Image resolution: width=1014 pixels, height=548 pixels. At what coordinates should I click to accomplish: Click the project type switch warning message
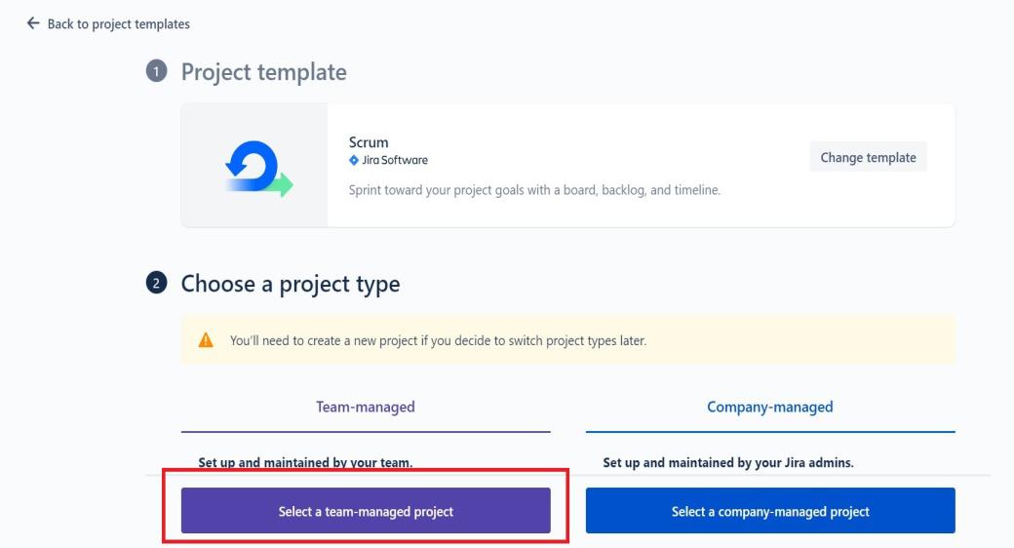pos(438,341)
